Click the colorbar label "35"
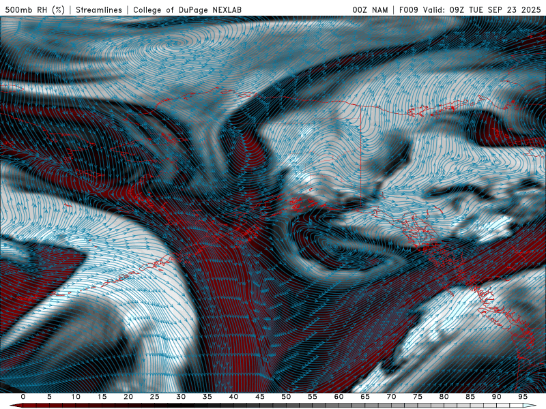The height and width of the screenshot is (409, 546). point(207,397)
